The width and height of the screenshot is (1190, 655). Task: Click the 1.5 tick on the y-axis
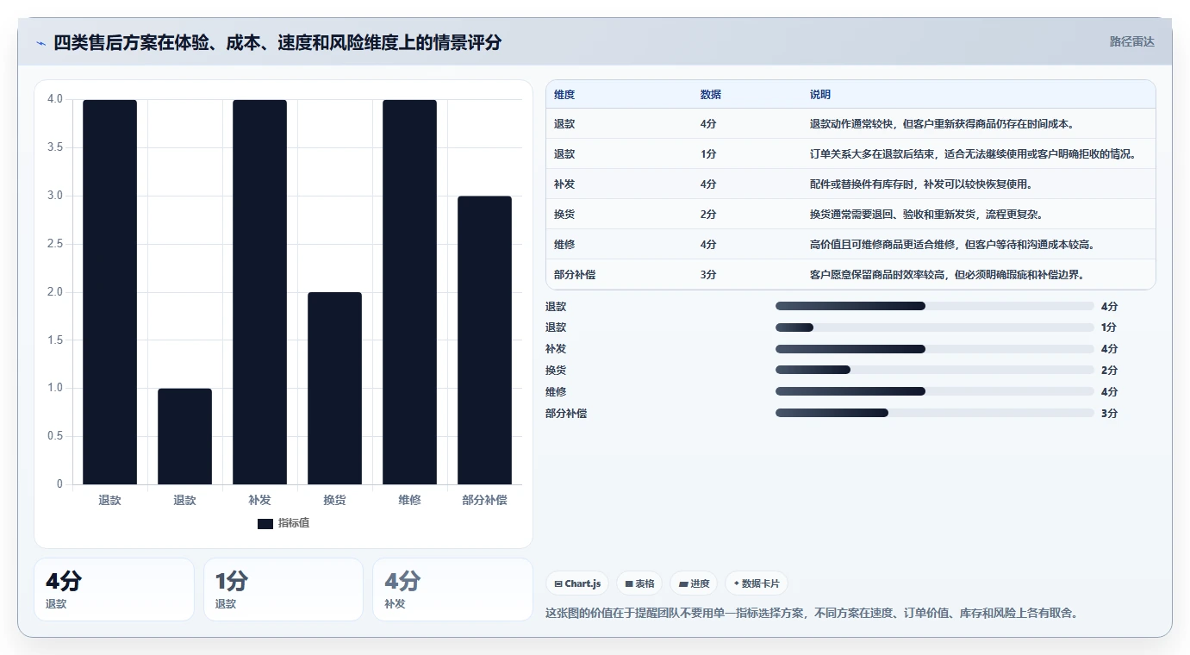(x=54, y=340)
